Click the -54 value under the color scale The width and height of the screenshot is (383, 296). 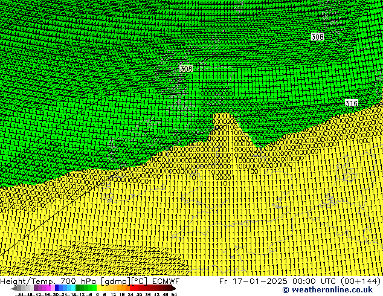(19, 295)
